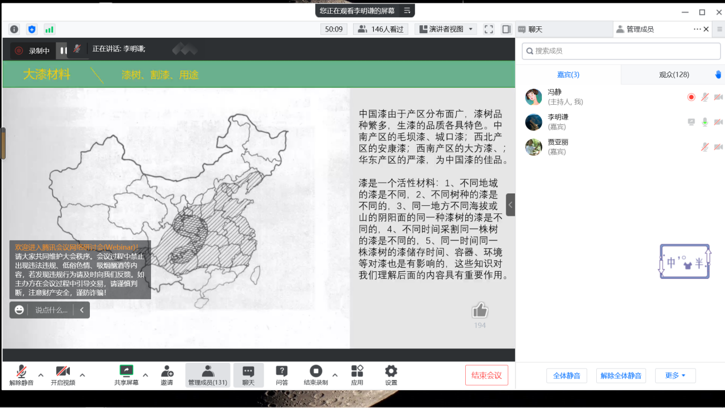Click the 搜索成员 search field
This screenshot has width=725, height=408.
click(621, 51)
